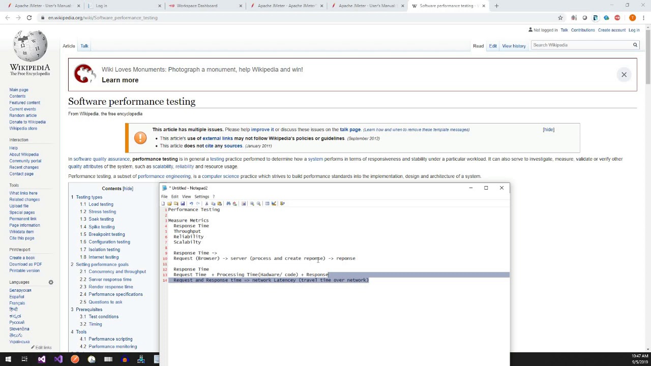Open Visual Studio from taskbar
This screenshot has width=651, height=366.
[x=42, y=359]
